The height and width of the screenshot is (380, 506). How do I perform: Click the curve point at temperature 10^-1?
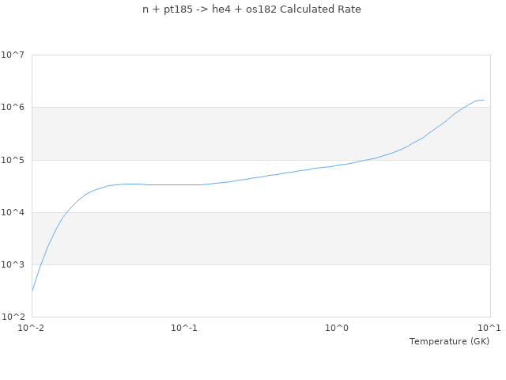tap(184, 184)
